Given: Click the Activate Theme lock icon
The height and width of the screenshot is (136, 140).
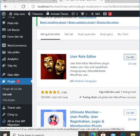Looking at the screenshot, I should tap(48, 13).
